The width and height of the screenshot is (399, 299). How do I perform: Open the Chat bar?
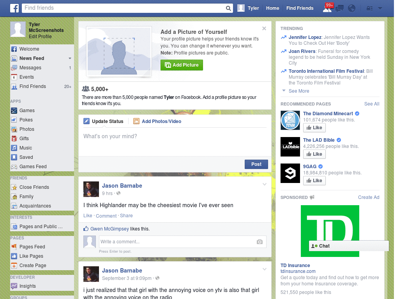pos(349,246)
